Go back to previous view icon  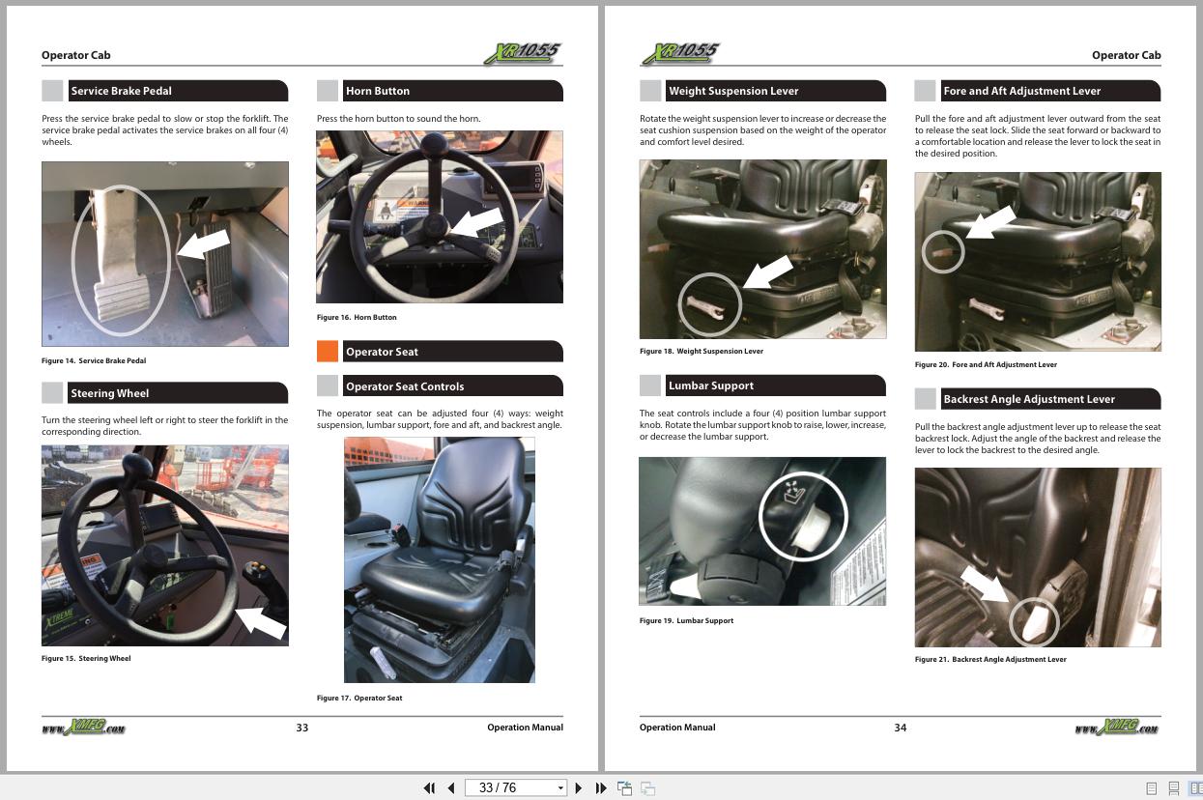pos(625,787)
